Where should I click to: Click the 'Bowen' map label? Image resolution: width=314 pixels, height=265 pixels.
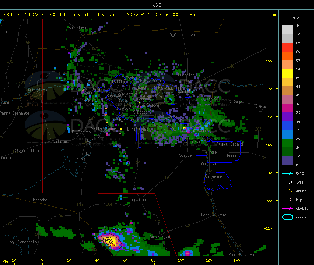click(x=232, y=156)
